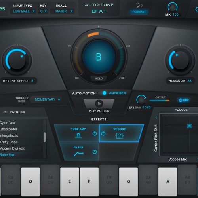Click the formant head icon
198x198 pixels.
click(139, 6)
